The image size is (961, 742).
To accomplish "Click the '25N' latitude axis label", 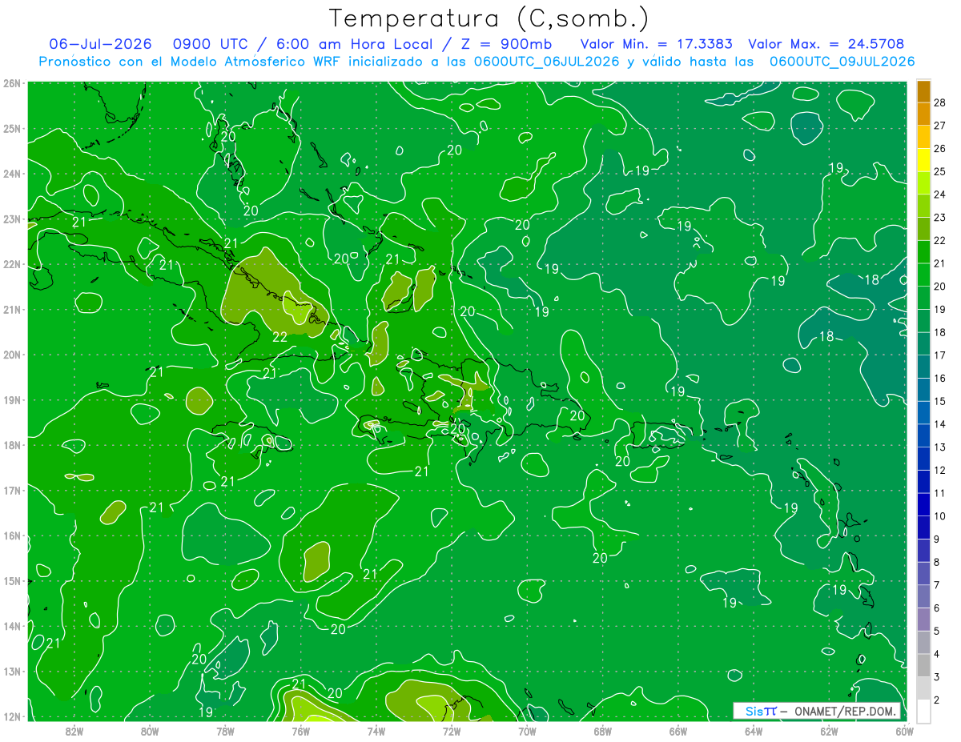I will point(11,128).
